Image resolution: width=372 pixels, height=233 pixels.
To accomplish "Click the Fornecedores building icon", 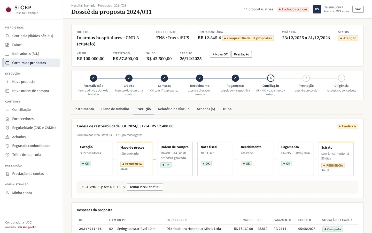I will (x=7, y=119).
